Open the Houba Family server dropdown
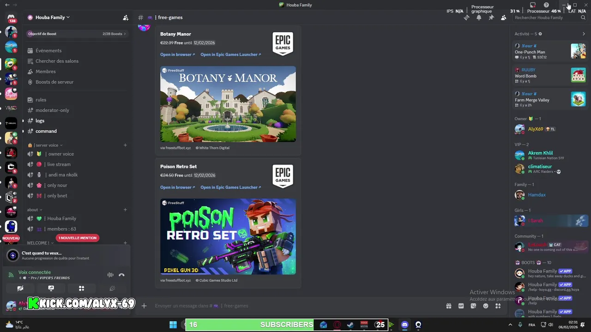This screenshot has width=591, height=332. [48, 18]
